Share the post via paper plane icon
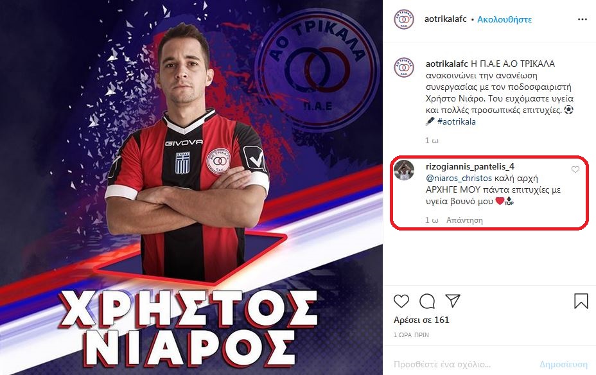Viewport: 596px width, 375px height. pos(453,301)
